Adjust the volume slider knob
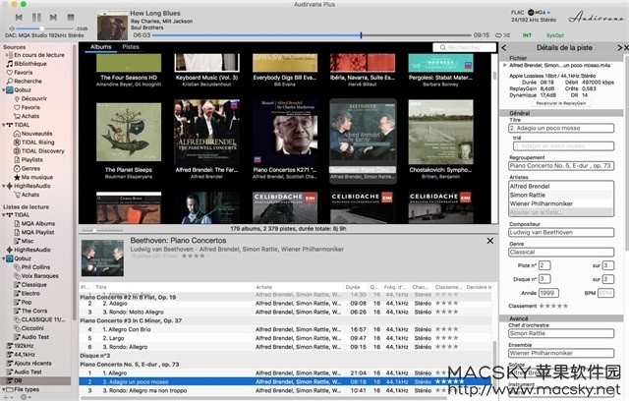The image size is (629, 401). [x=41, y=29]
